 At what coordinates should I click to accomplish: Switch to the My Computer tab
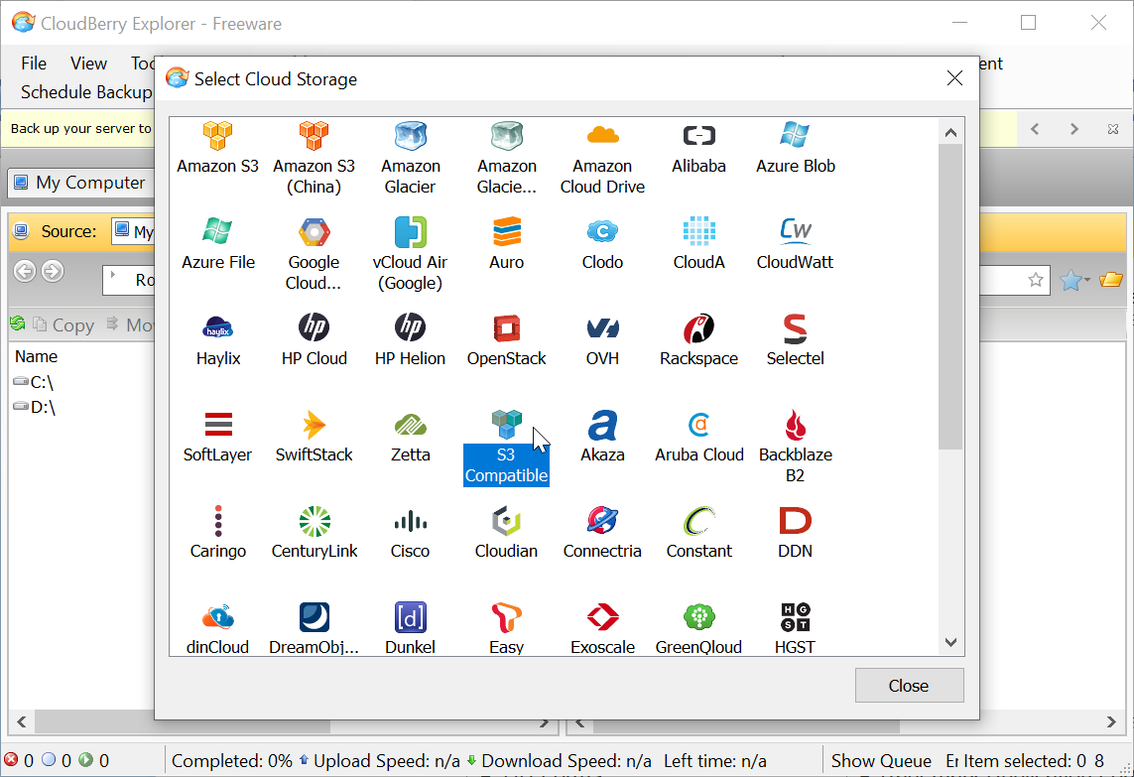[x=77, y=183]
